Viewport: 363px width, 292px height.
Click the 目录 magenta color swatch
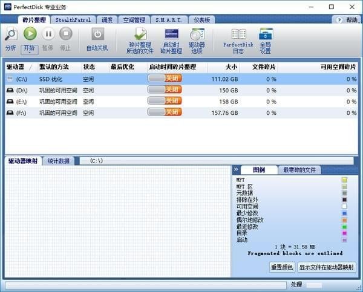point(344,233)
